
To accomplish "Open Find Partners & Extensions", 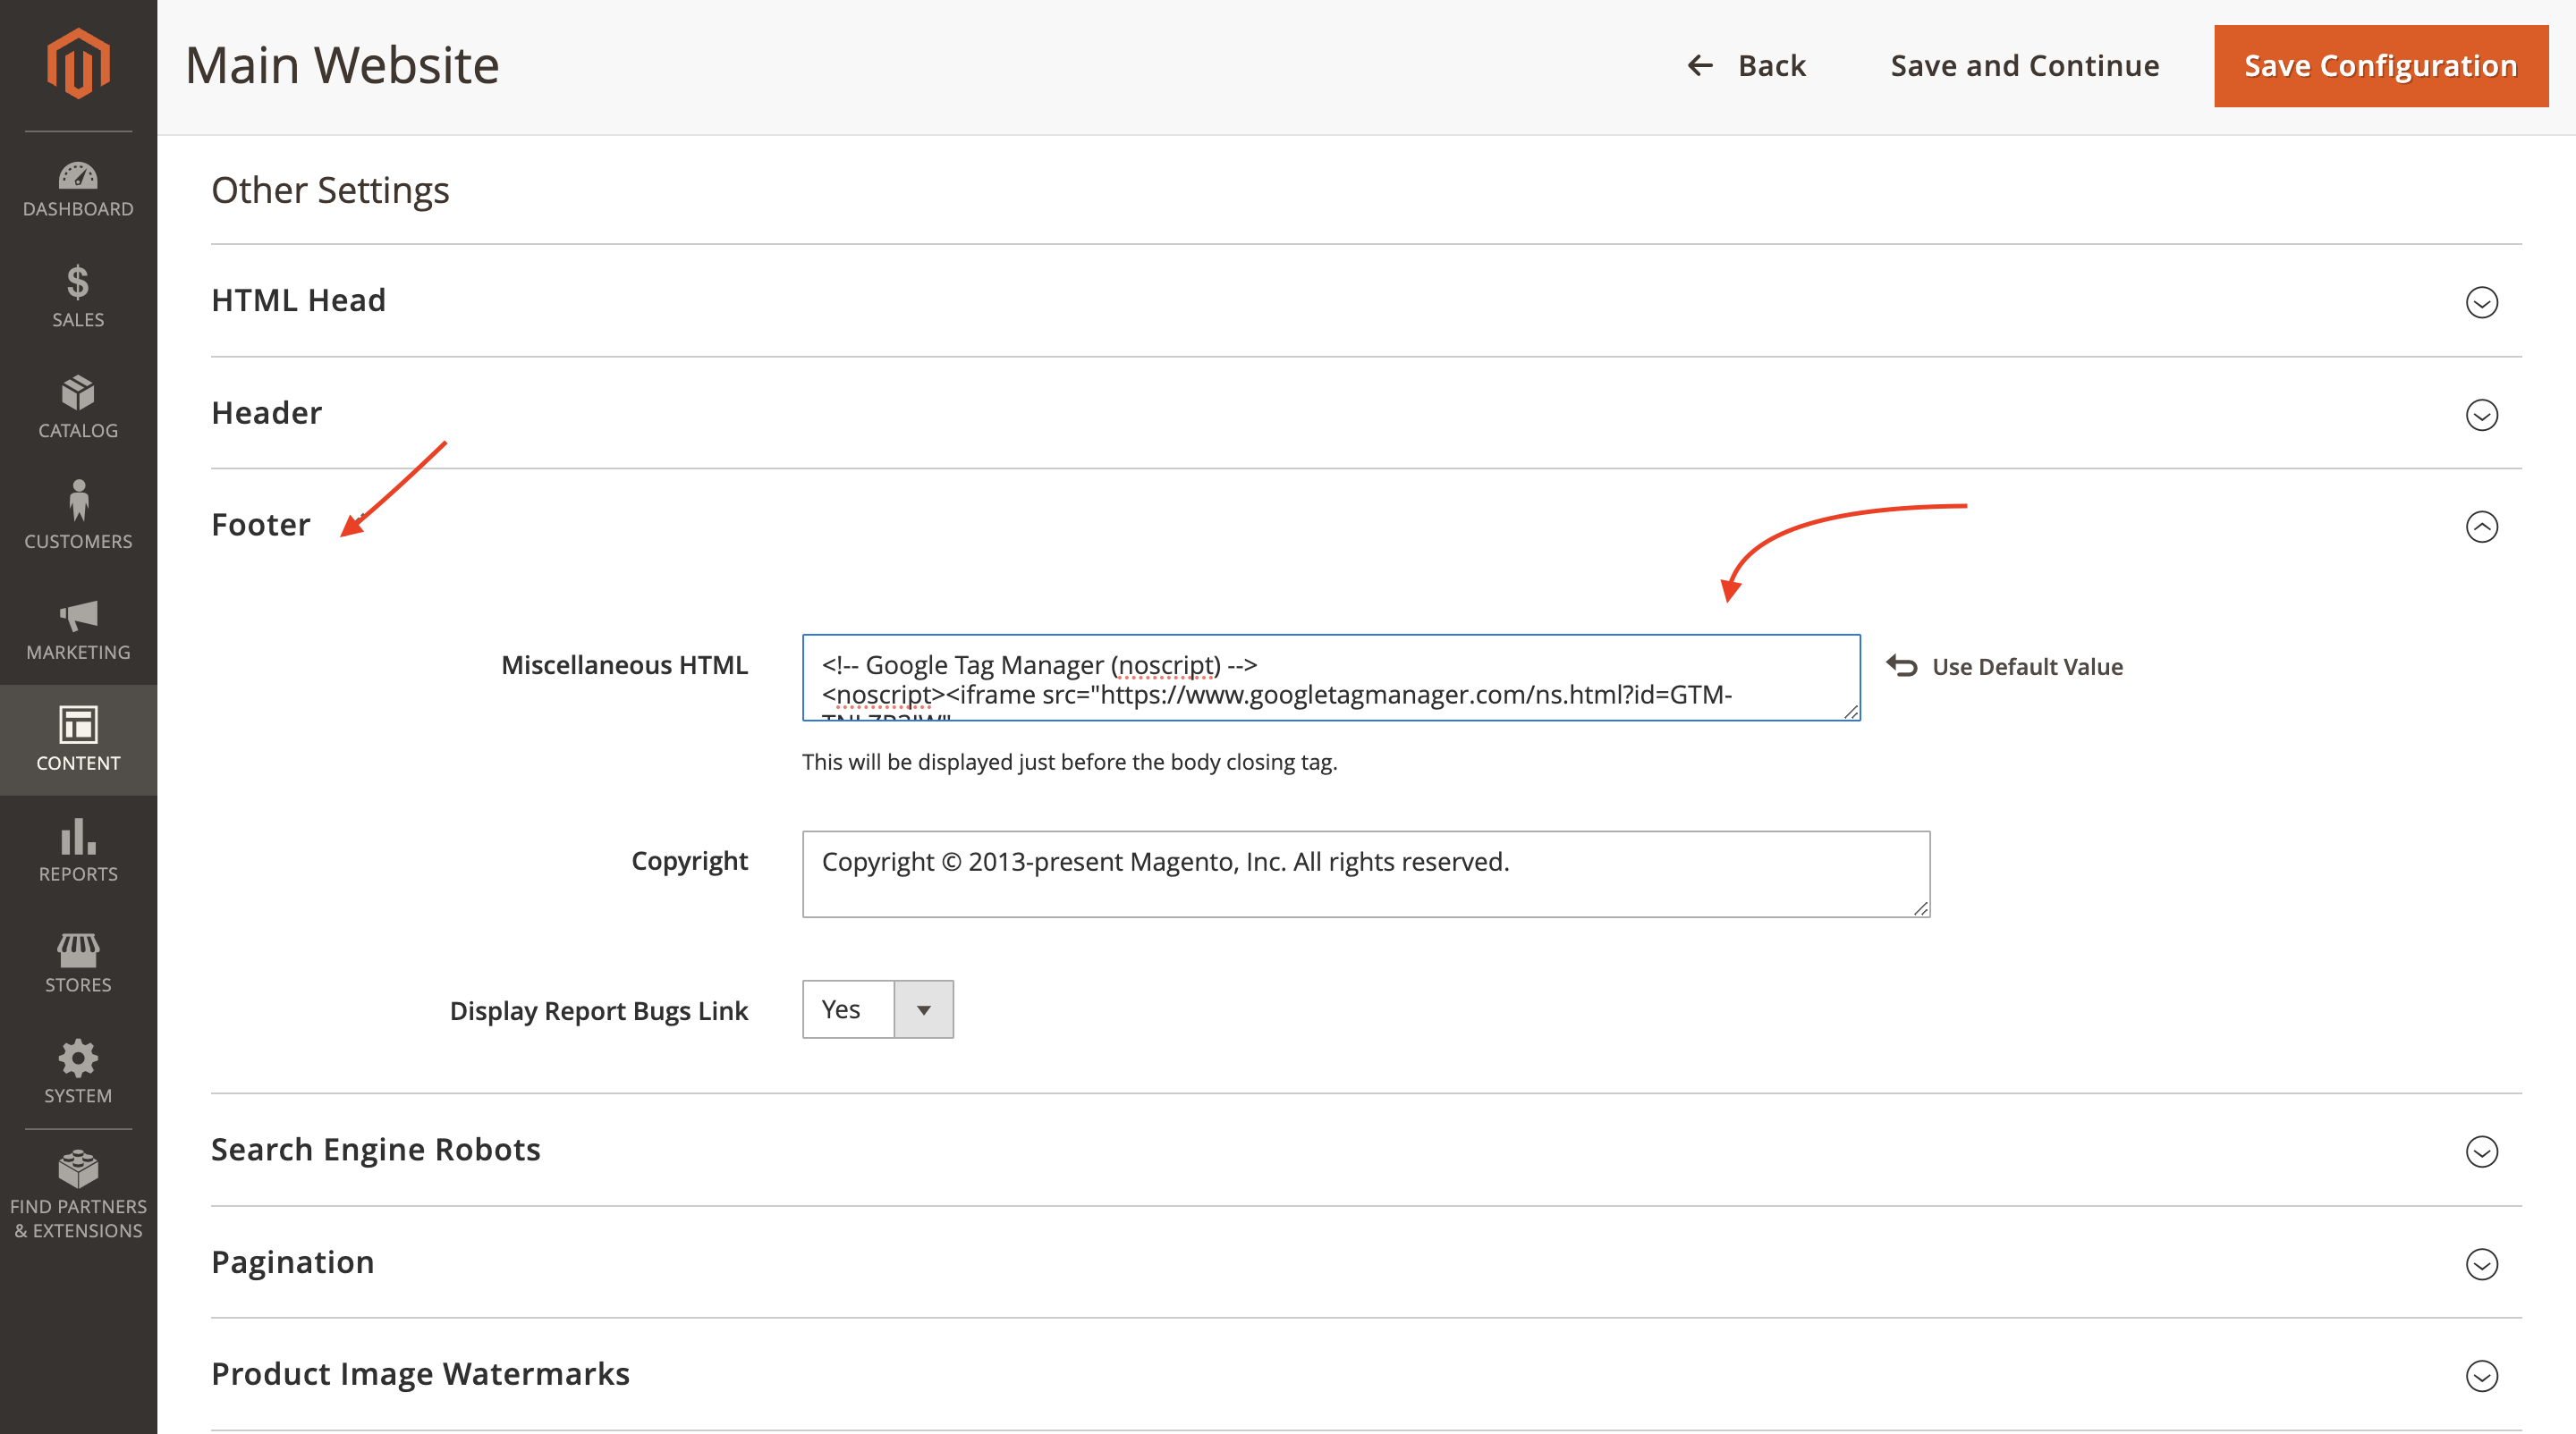I will tap(78, 1194).
